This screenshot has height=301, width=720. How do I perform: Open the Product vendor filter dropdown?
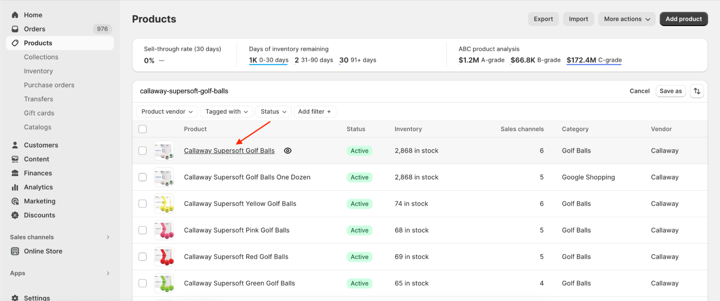(167, 112)
